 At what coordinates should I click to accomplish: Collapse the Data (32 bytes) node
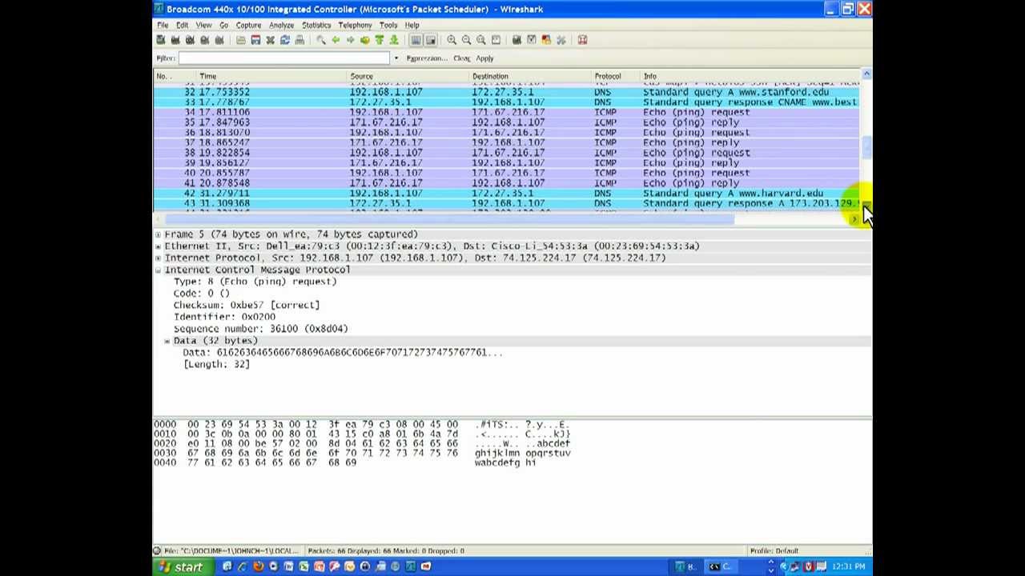(167, 341)
